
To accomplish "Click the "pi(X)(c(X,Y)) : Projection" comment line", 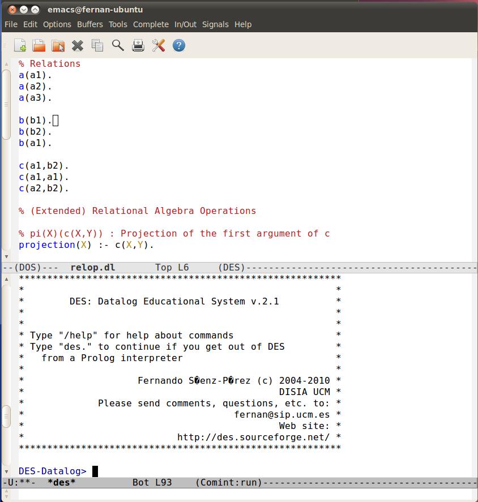I will coord(174,234).
